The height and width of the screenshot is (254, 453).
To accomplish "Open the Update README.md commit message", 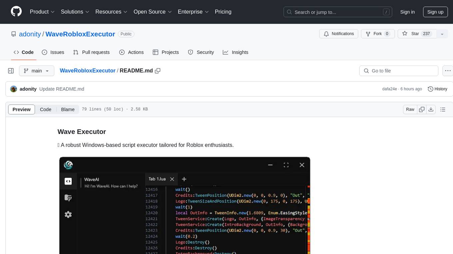I will [x=62, y=89].
